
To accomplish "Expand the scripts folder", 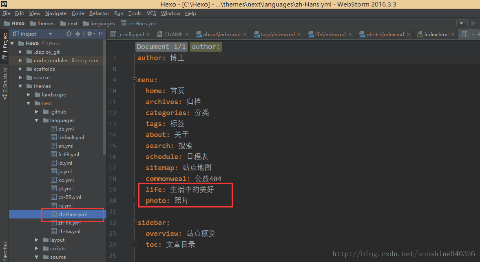I will point(36,249).
